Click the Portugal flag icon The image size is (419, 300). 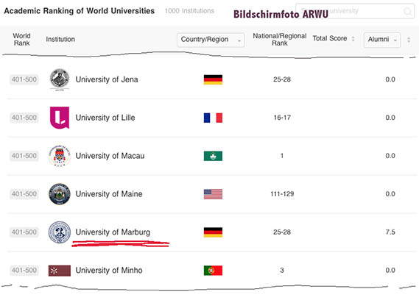tap(213, 271)
